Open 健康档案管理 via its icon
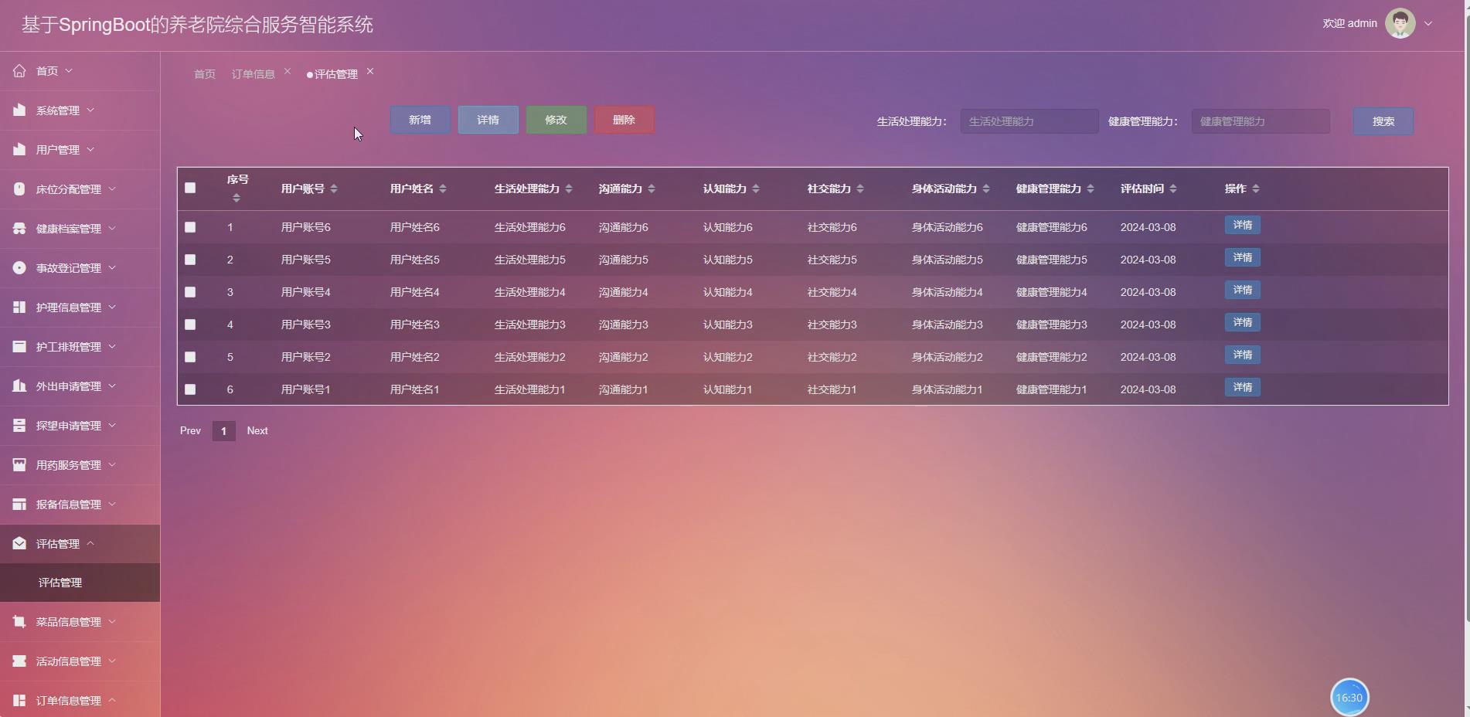Screen dimensions: 1470x717 click(19, 228)
